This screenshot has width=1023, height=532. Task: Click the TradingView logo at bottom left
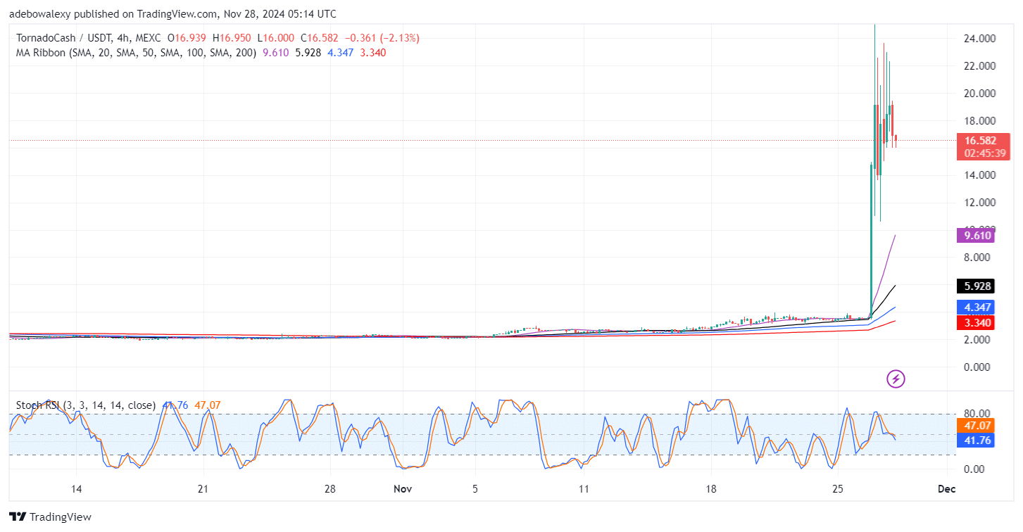click(x=51, y=517)
